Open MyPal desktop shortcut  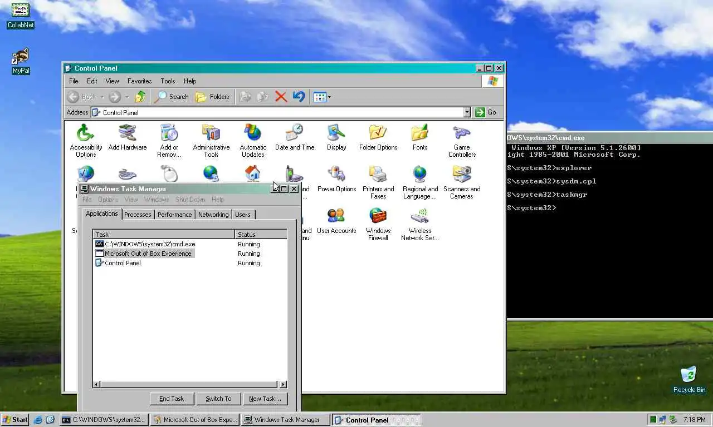[21, 61]
